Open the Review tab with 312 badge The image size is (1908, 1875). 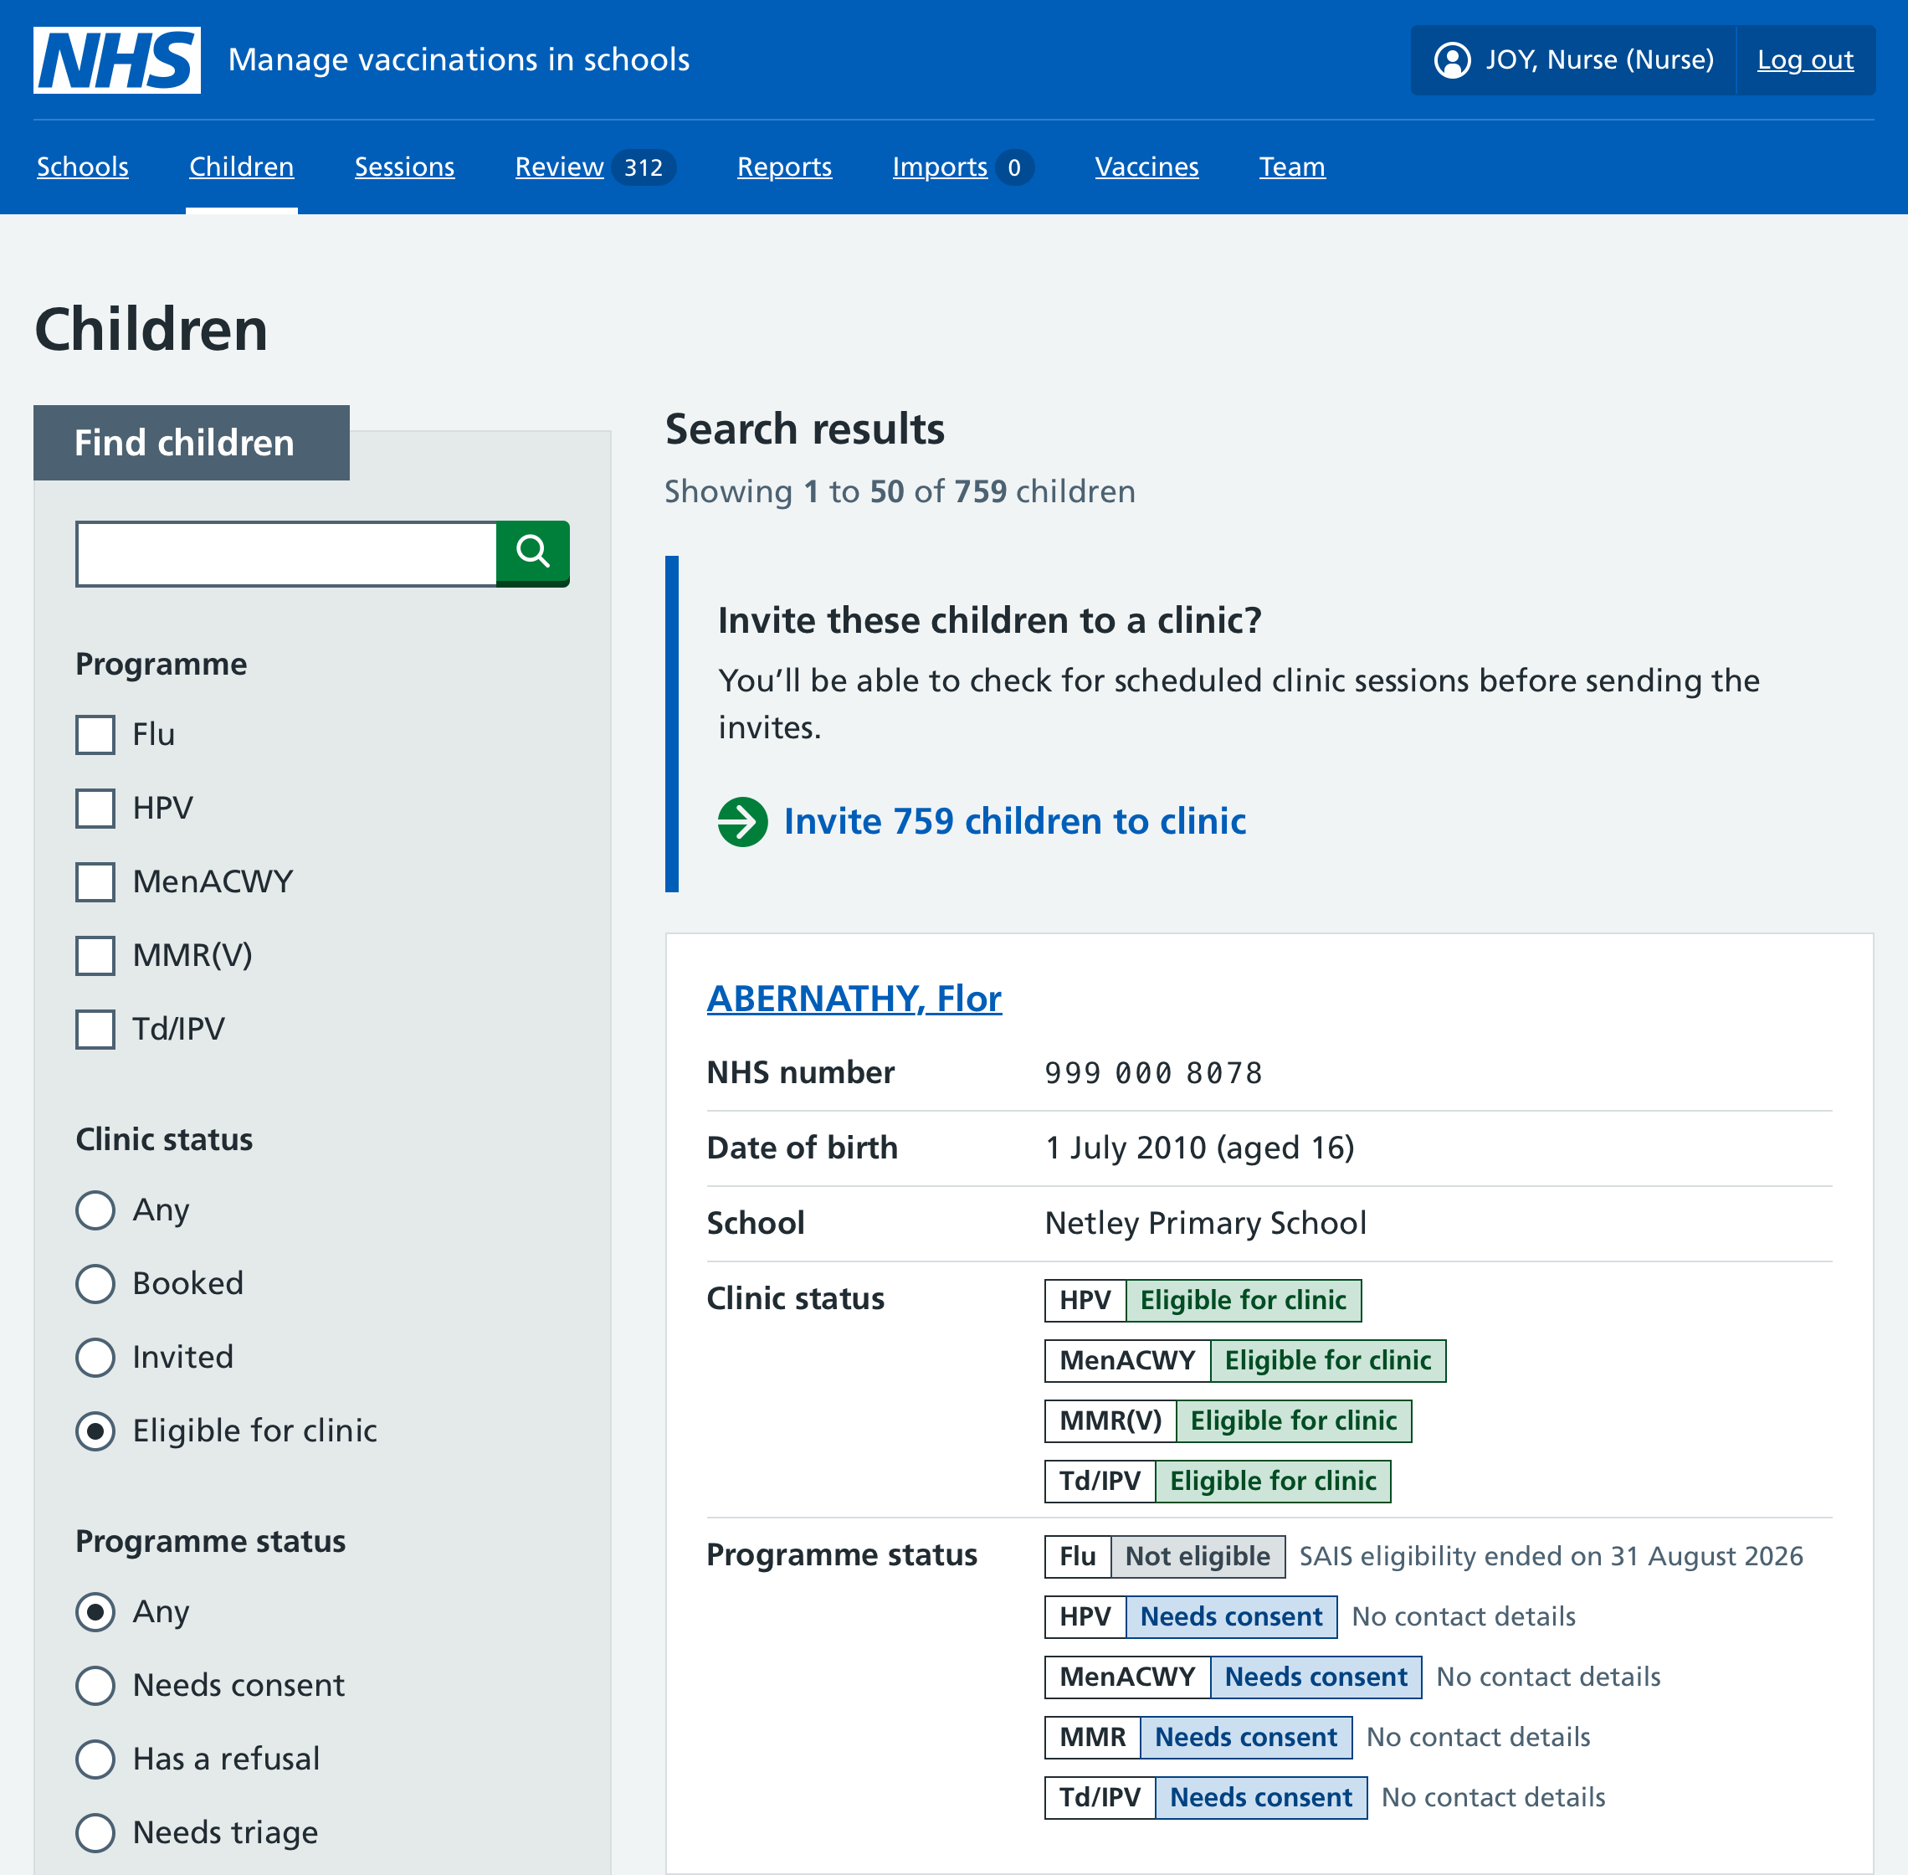tap(595, 167)
